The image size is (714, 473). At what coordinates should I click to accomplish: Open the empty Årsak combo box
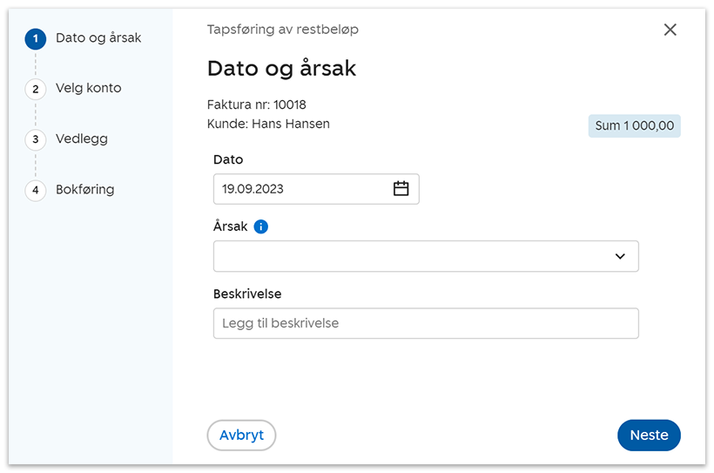click(x=409, y=256)
